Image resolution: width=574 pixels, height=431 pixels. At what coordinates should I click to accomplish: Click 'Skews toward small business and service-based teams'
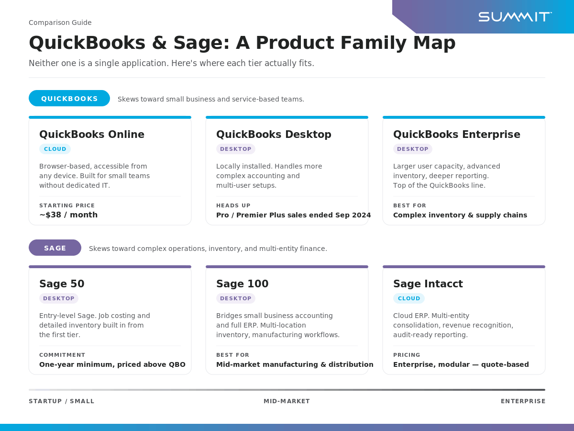click(211, 99)
